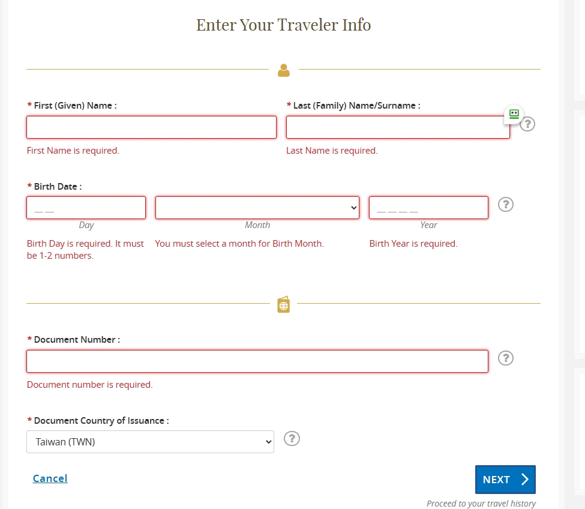
Task: Click the Document Country of Issuance label
Action: pyautogui.click(x=98, y=421)
